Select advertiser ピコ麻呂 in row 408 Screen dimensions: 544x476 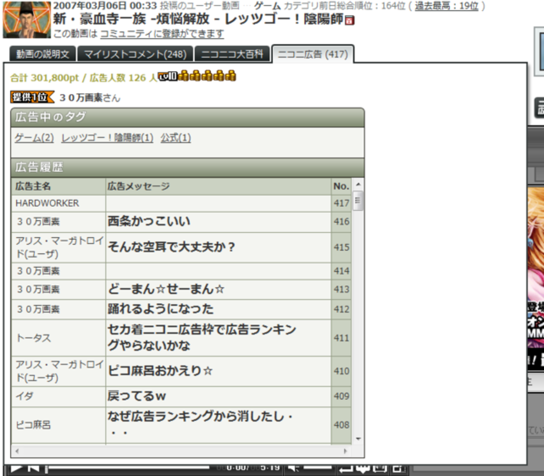[33, 425]
